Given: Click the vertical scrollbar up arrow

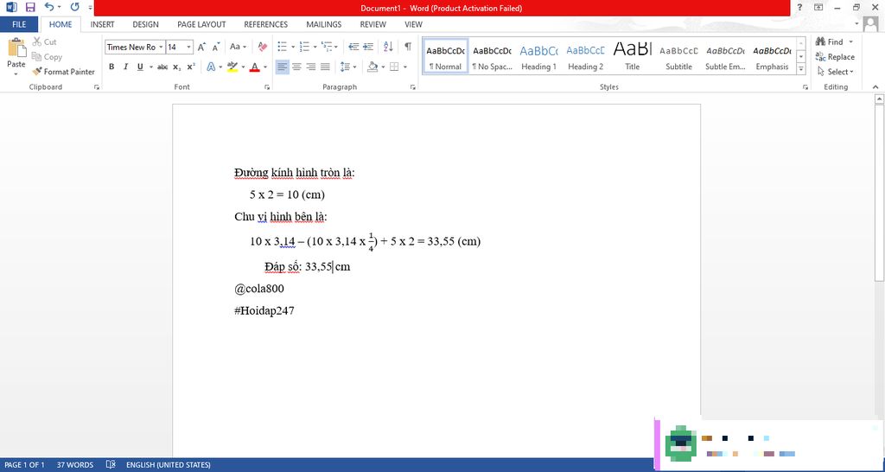Looking at the screenshot, I should coord(879,99).
